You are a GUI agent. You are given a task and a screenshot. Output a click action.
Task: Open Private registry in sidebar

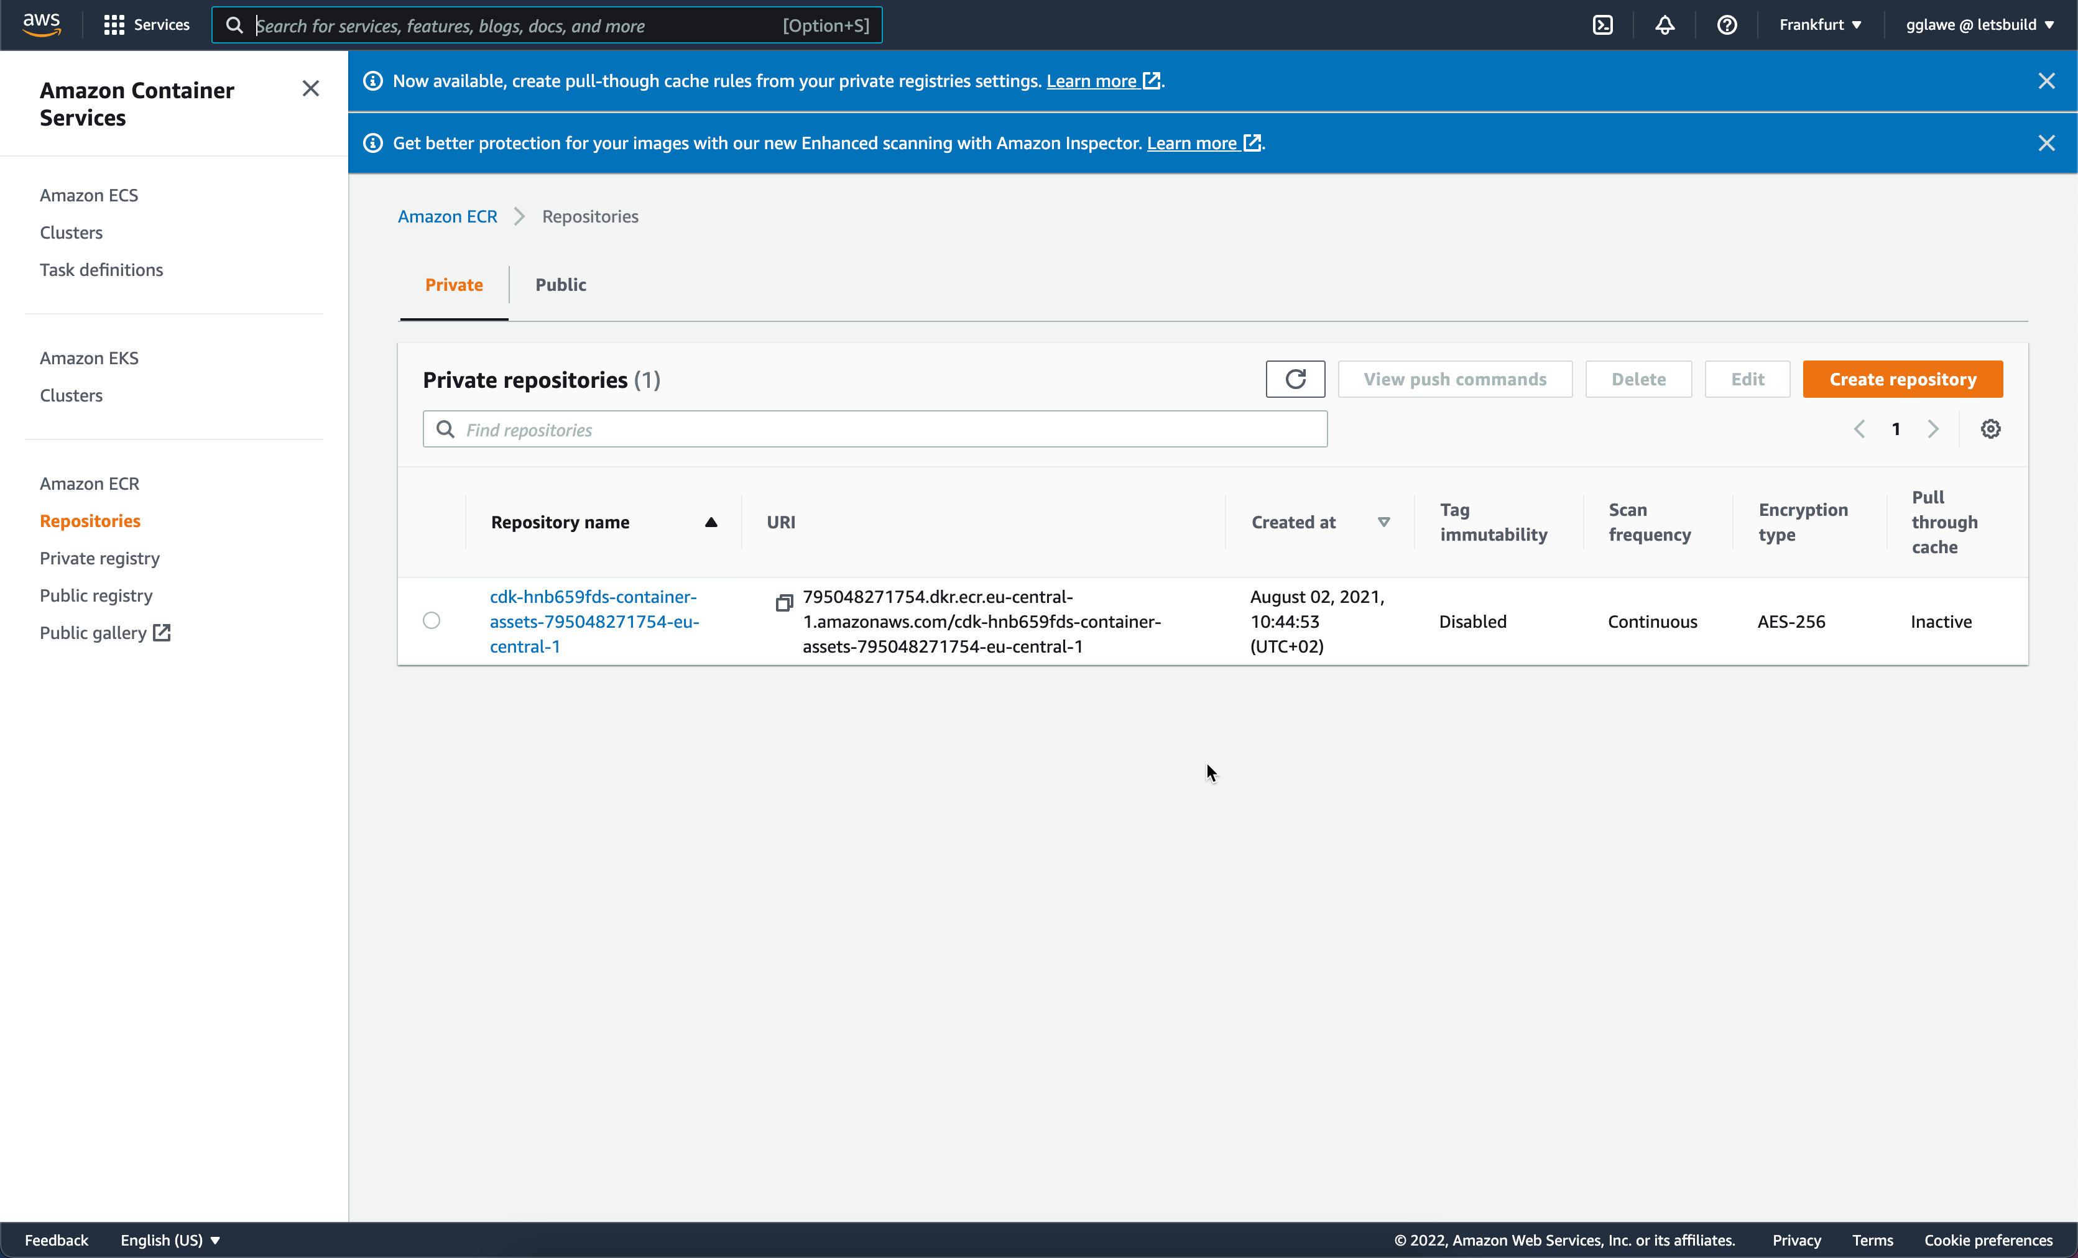pos(99,558)
